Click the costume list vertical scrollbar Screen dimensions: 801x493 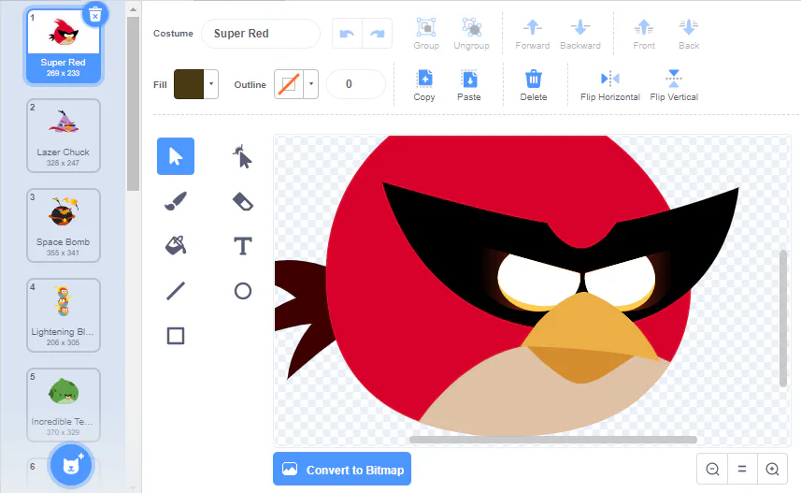pyautogui.click(x=133, y=104)
